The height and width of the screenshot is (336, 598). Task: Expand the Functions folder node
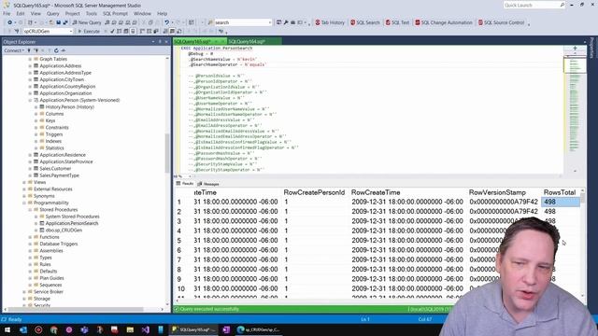[30, 237]
